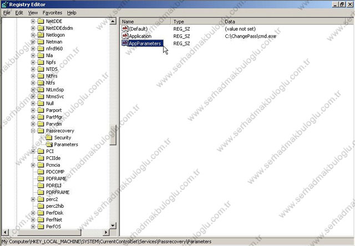
Task: Expand the NetDDE key
Action: tap(33, 21)
